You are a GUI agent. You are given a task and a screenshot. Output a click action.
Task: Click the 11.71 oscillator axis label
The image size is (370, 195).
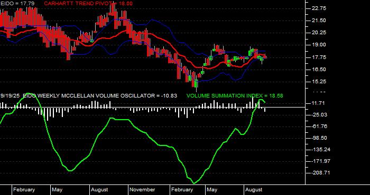tap(318, 103)
